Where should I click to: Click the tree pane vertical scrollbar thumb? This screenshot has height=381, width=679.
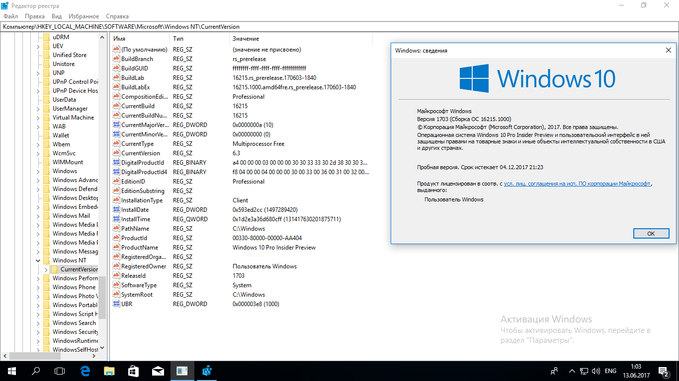coord(102,298)
